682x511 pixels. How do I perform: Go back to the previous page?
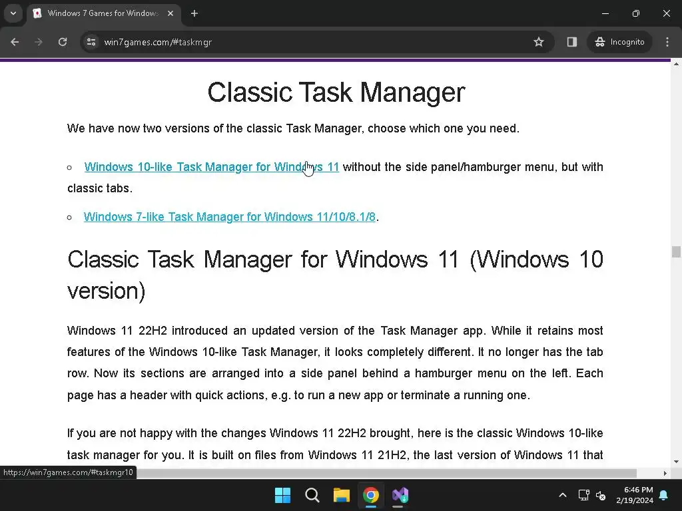pos(15,42)
